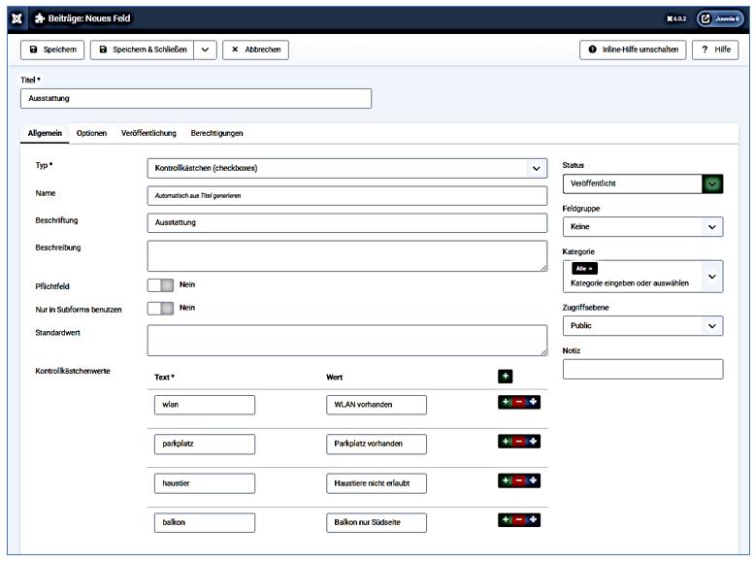This screenshot has height=562, width=754.
Task: Click the top plus icon above checkbox rows
Action: pyautogui.click(x=506, y=377)
